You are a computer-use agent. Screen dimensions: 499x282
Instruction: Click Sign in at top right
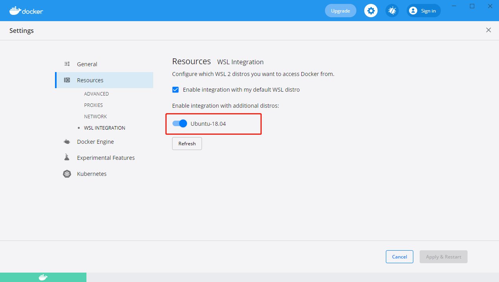coord(424,11)
